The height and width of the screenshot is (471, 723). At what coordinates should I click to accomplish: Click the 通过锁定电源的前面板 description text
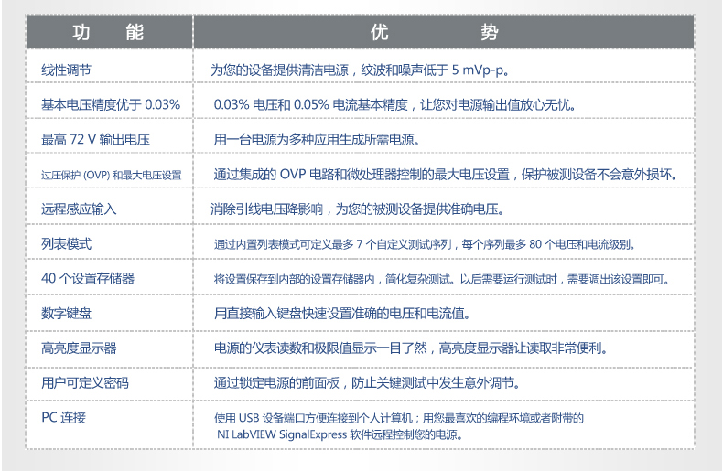pyautogui.click(x=367, y=383)
